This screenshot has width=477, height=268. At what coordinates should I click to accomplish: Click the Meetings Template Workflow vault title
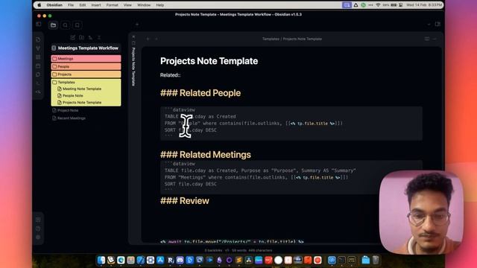click(88, 48)
